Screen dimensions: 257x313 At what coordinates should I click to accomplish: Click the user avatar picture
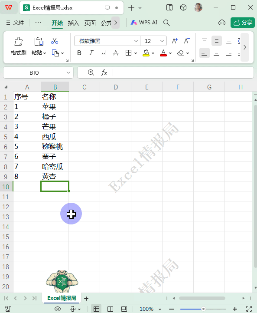198,7
